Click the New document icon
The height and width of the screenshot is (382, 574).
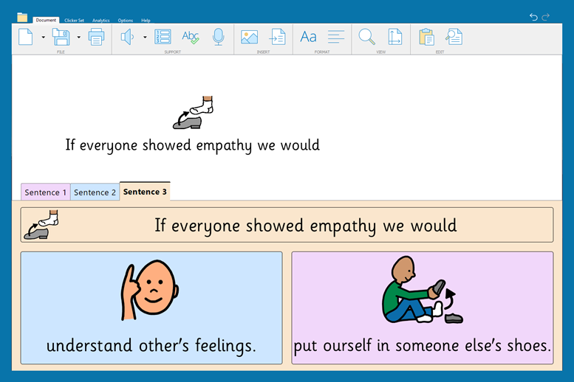[26, 37]
